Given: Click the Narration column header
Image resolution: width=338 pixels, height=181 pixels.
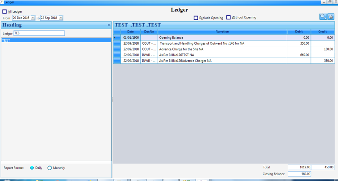Looking at the screenshot, I should click(x=222, y=32).
